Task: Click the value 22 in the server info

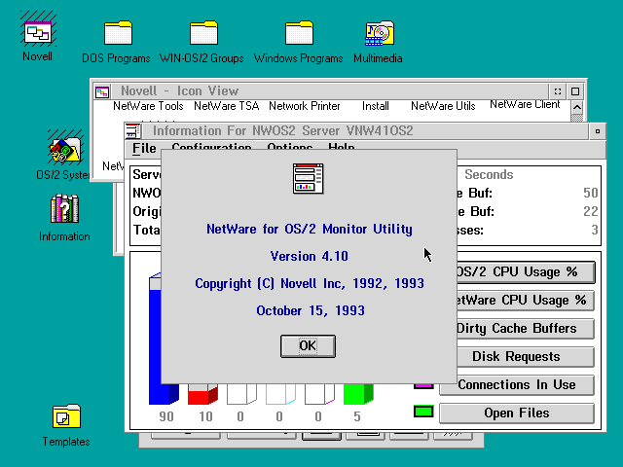Action: pos(591,211)
